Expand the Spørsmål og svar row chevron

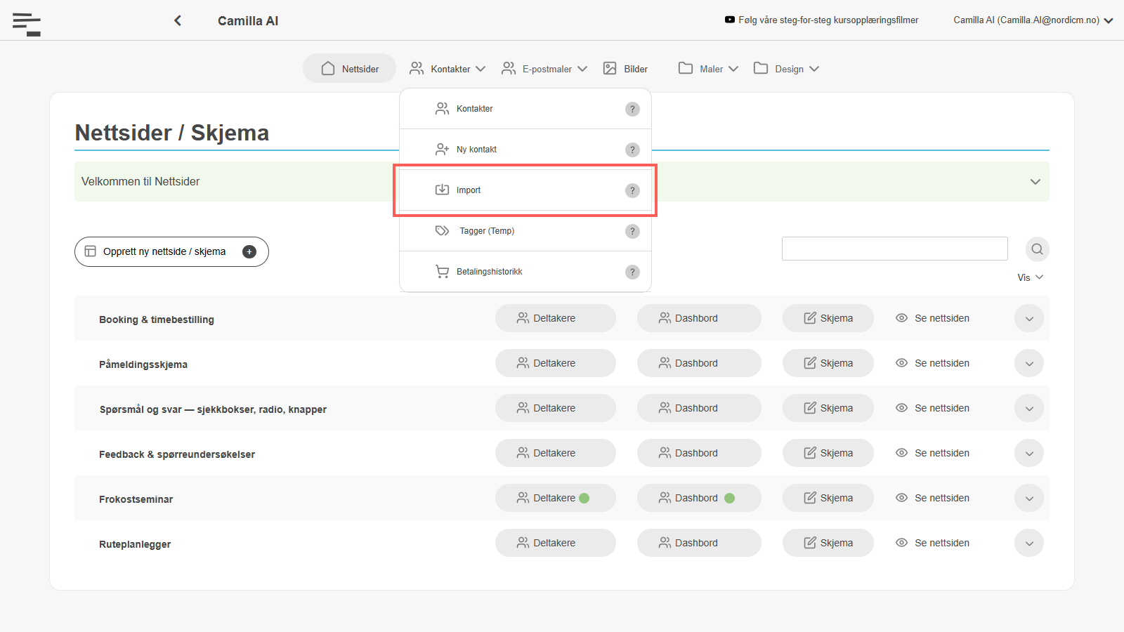pos(1029,408)
